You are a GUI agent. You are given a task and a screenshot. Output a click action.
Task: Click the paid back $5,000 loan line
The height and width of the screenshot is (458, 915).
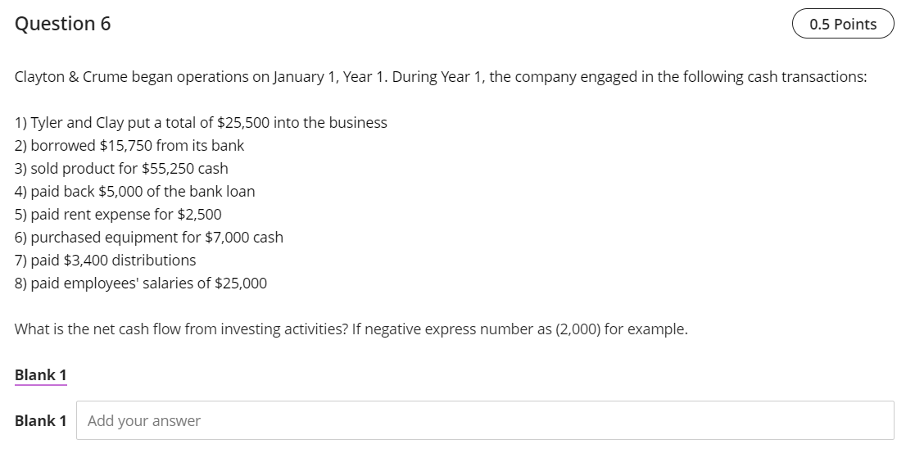pos(135,192)
